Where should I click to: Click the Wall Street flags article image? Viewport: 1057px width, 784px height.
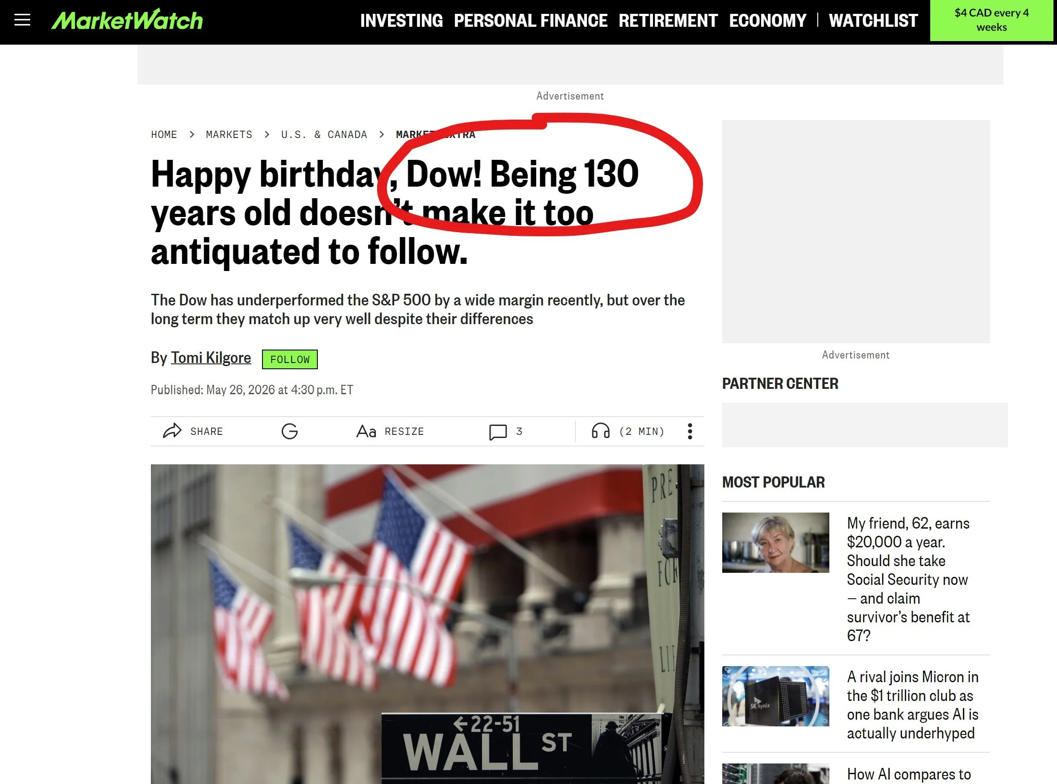428,624
